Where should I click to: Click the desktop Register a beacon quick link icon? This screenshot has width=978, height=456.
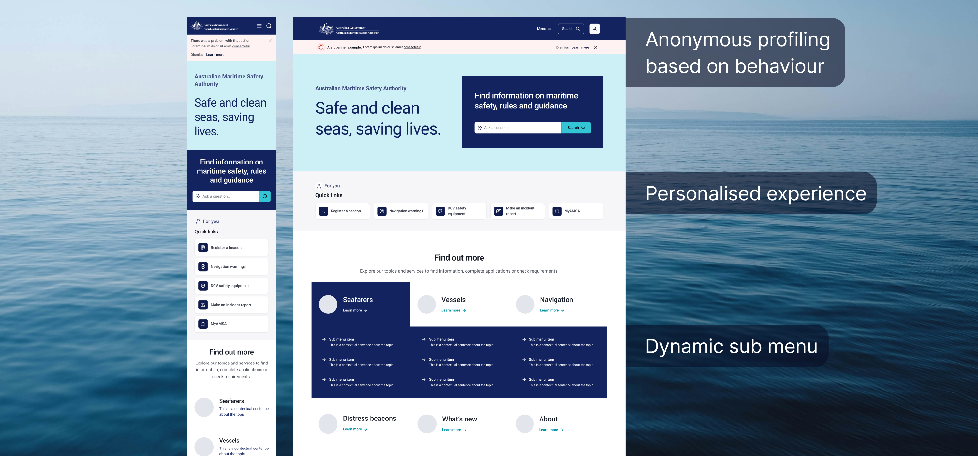point(323,211)
